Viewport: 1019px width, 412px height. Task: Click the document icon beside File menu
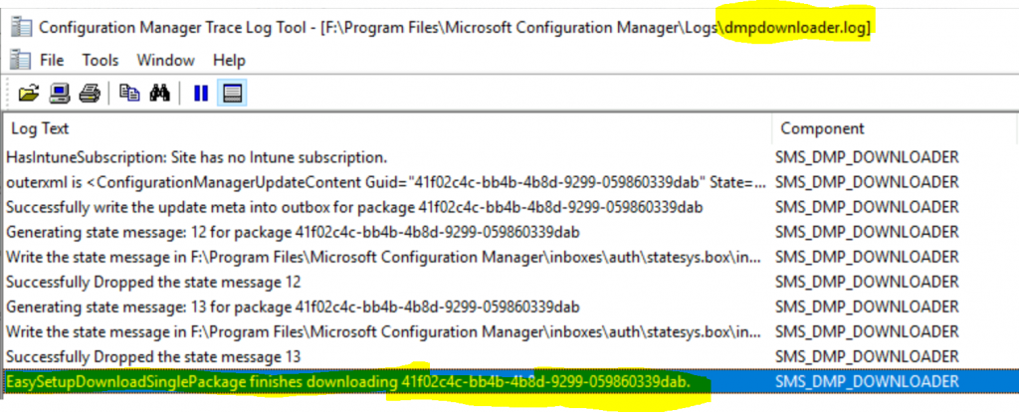(22, 61)
